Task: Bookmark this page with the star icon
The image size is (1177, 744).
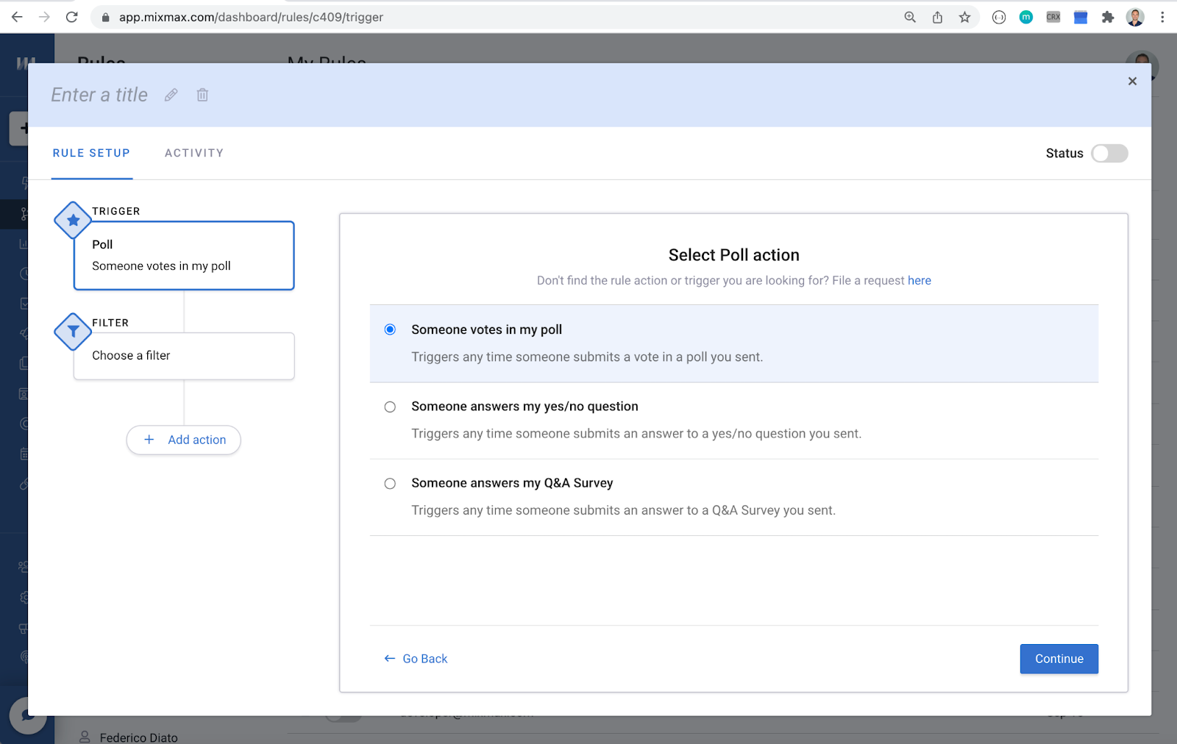Action: [x=964, y=17]
